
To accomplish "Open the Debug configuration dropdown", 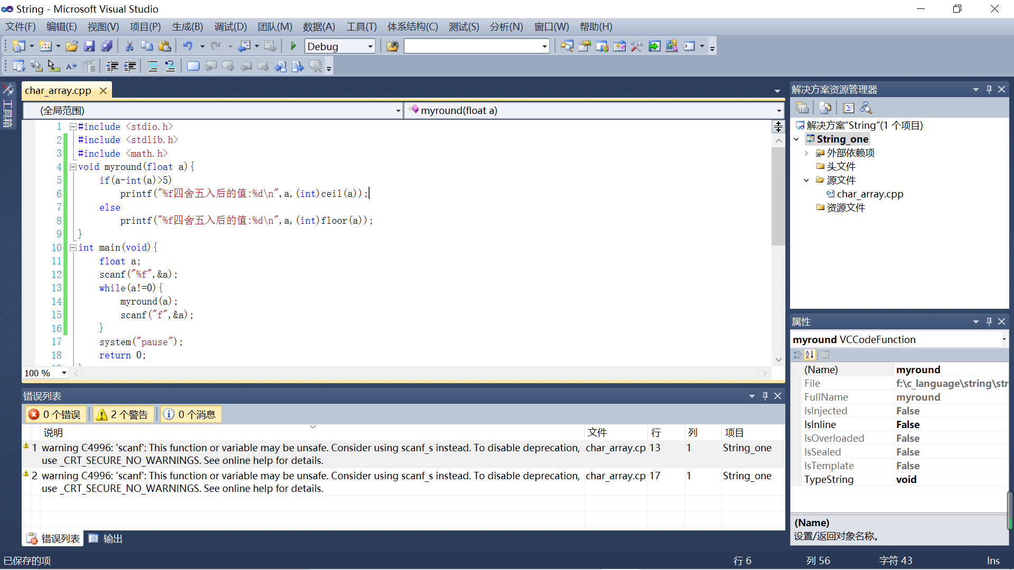I will click(x=370, y=46).
